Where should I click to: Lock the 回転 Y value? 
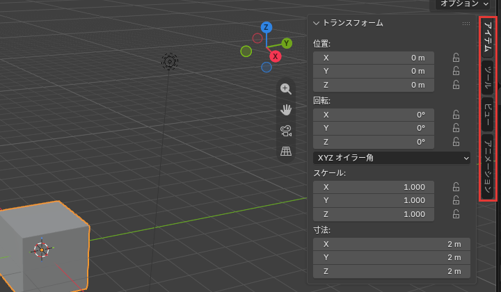456,128
